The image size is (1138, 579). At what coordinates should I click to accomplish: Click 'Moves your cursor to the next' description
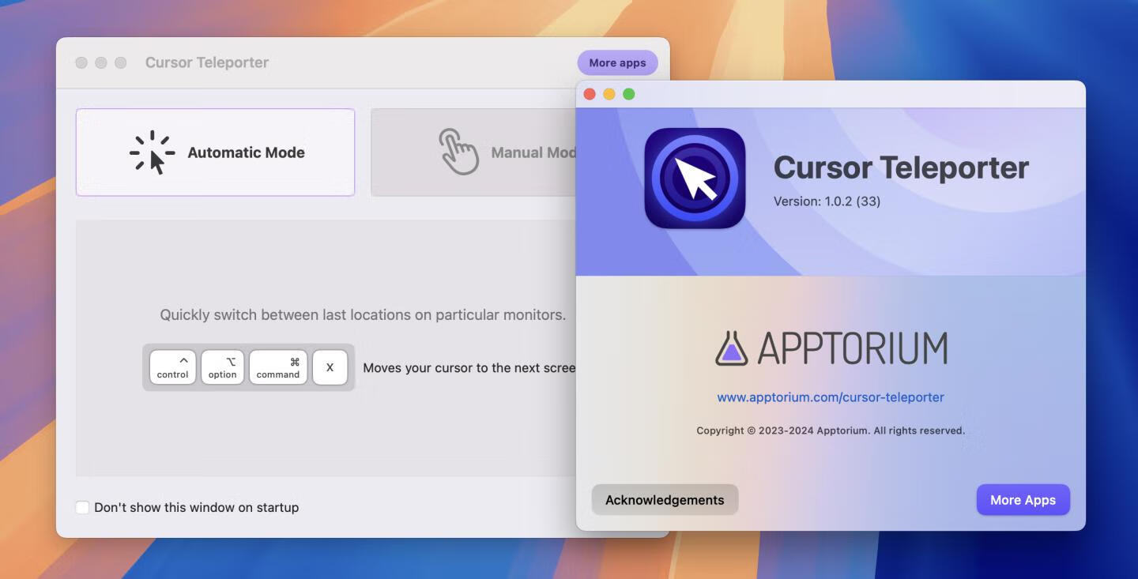click(x=469, y=368)
